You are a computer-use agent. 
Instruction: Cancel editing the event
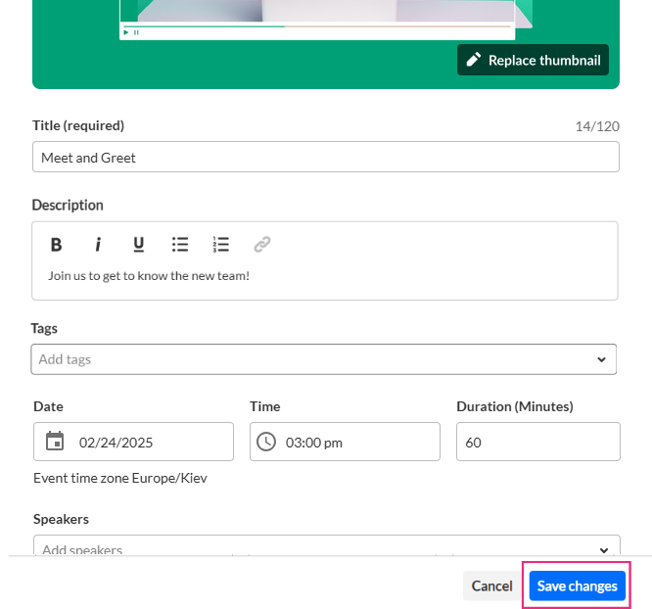[491, 586]
